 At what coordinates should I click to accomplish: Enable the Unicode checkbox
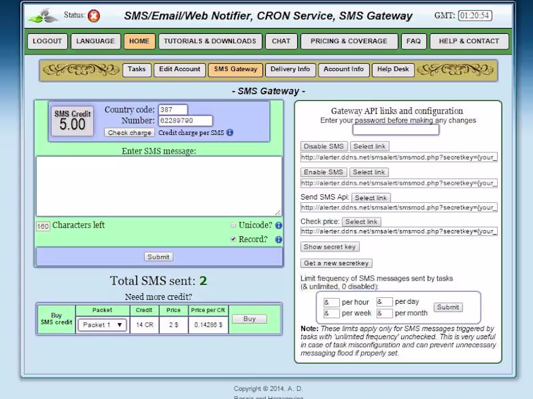click(233, 225)
